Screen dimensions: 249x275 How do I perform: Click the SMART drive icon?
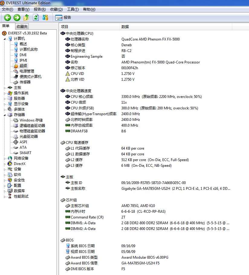(16, 153)
